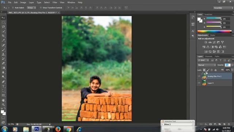Select the Gradient tool
Screen dimensions: 234x132
coord(3,68)
